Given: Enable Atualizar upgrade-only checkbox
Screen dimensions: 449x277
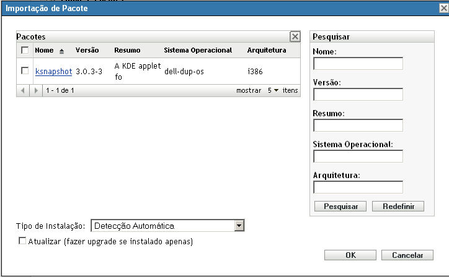Looking at the screenshot, I should (22, 241).
